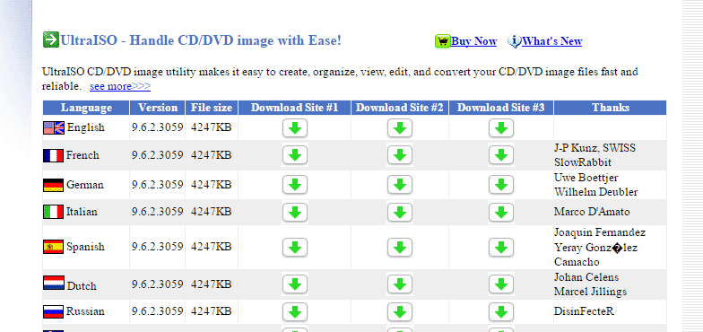Download Italian version from Site #1
The image size is (703, 332).
point(294,212)
